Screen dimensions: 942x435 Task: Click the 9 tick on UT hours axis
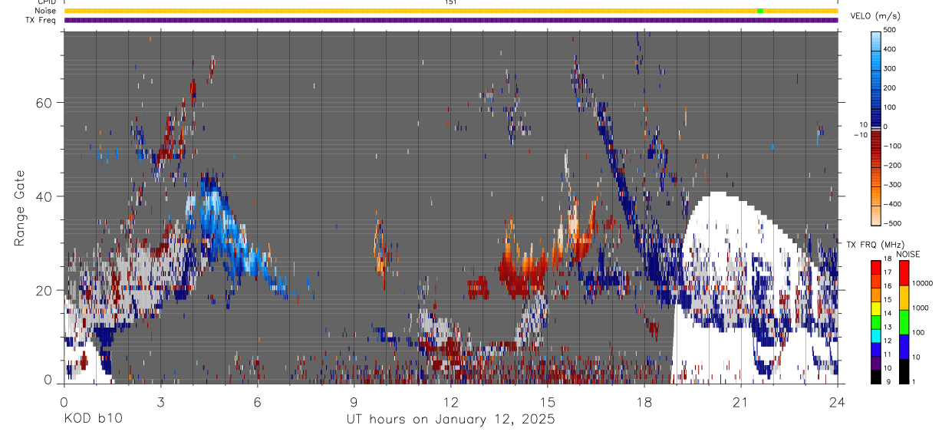pyautogui.click(x=354, y=401)
